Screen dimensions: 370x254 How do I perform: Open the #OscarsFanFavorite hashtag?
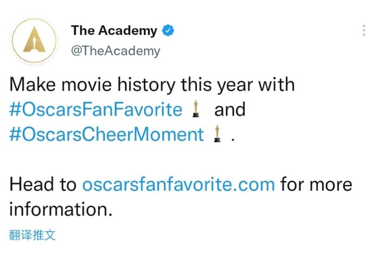pyautogui.click(x=96, y=110)
